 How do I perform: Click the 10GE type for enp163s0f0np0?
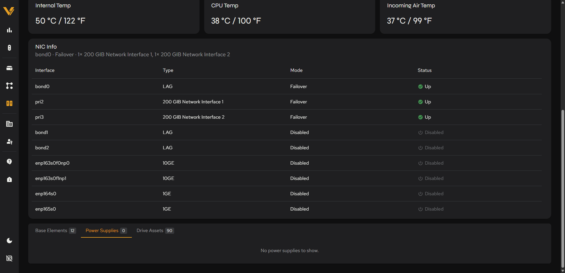pyautogui.click(x=168, y=163)
